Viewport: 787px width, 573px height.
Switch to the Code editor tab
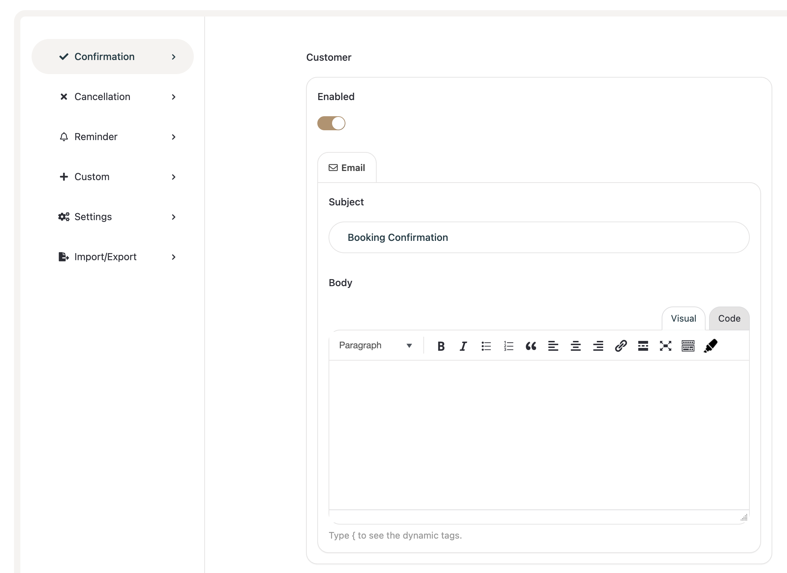(729, 318)
